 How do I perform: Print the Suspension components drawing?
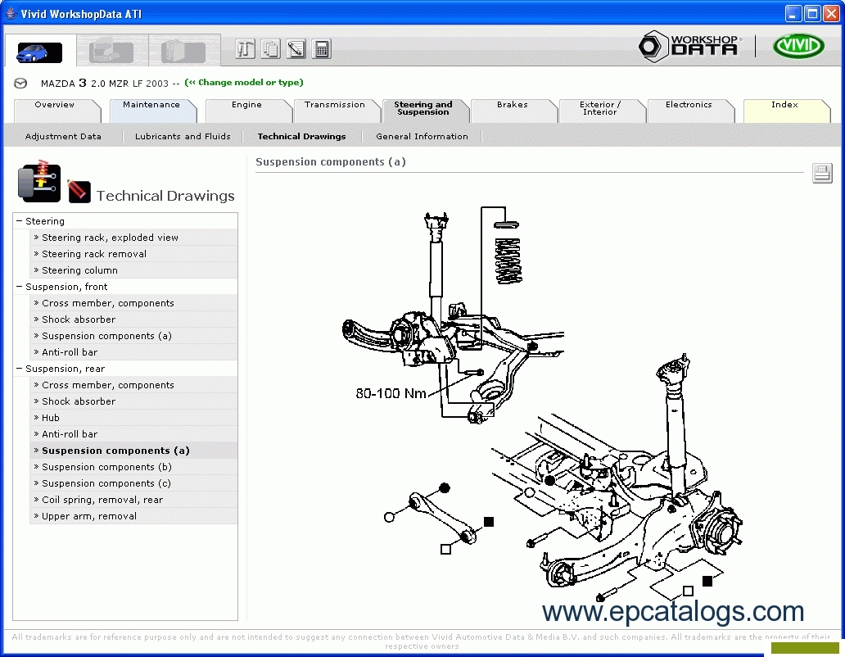(822, 174)
